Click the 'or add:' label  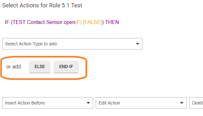[x=14, y=67]
